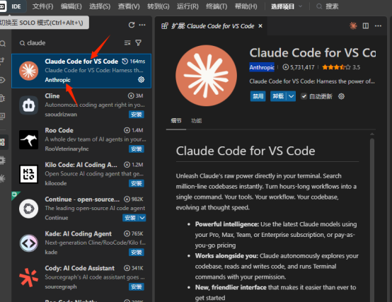Install the Roo Code extension

[x=137, y=149]
